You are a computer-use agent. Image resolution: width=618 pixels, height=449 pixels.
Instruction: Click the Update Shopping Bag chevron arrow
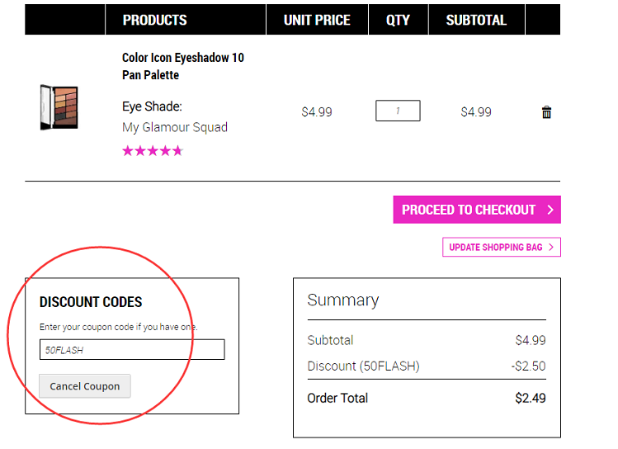(551, 247)
